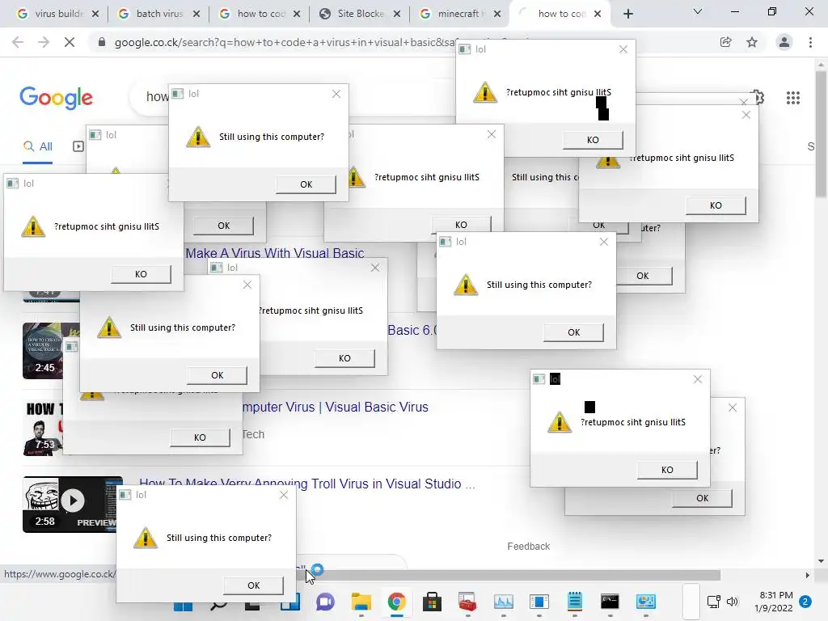Image resolution: width=828 pixels, height=621 pixels.
Task: Click the browser forward arrow
Action: [x=44, y=42]
